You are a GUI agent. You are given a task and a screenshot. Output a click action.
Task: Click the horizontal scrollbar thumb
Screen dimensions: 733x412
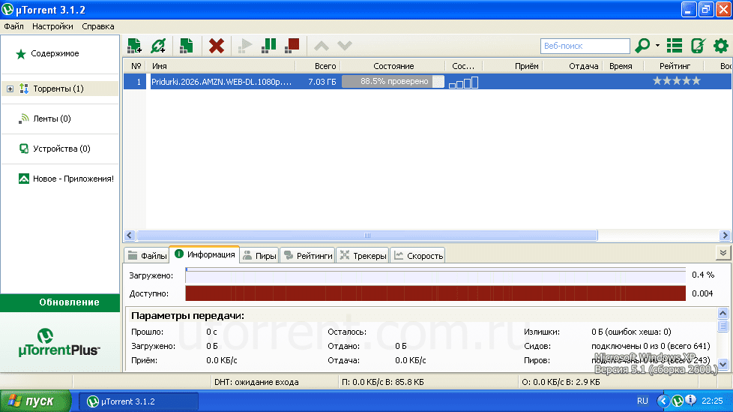[x=367, y=235]
